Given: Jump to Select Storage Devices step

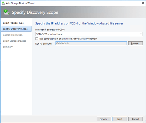Looking at the screenshot, I should [14, 41].
